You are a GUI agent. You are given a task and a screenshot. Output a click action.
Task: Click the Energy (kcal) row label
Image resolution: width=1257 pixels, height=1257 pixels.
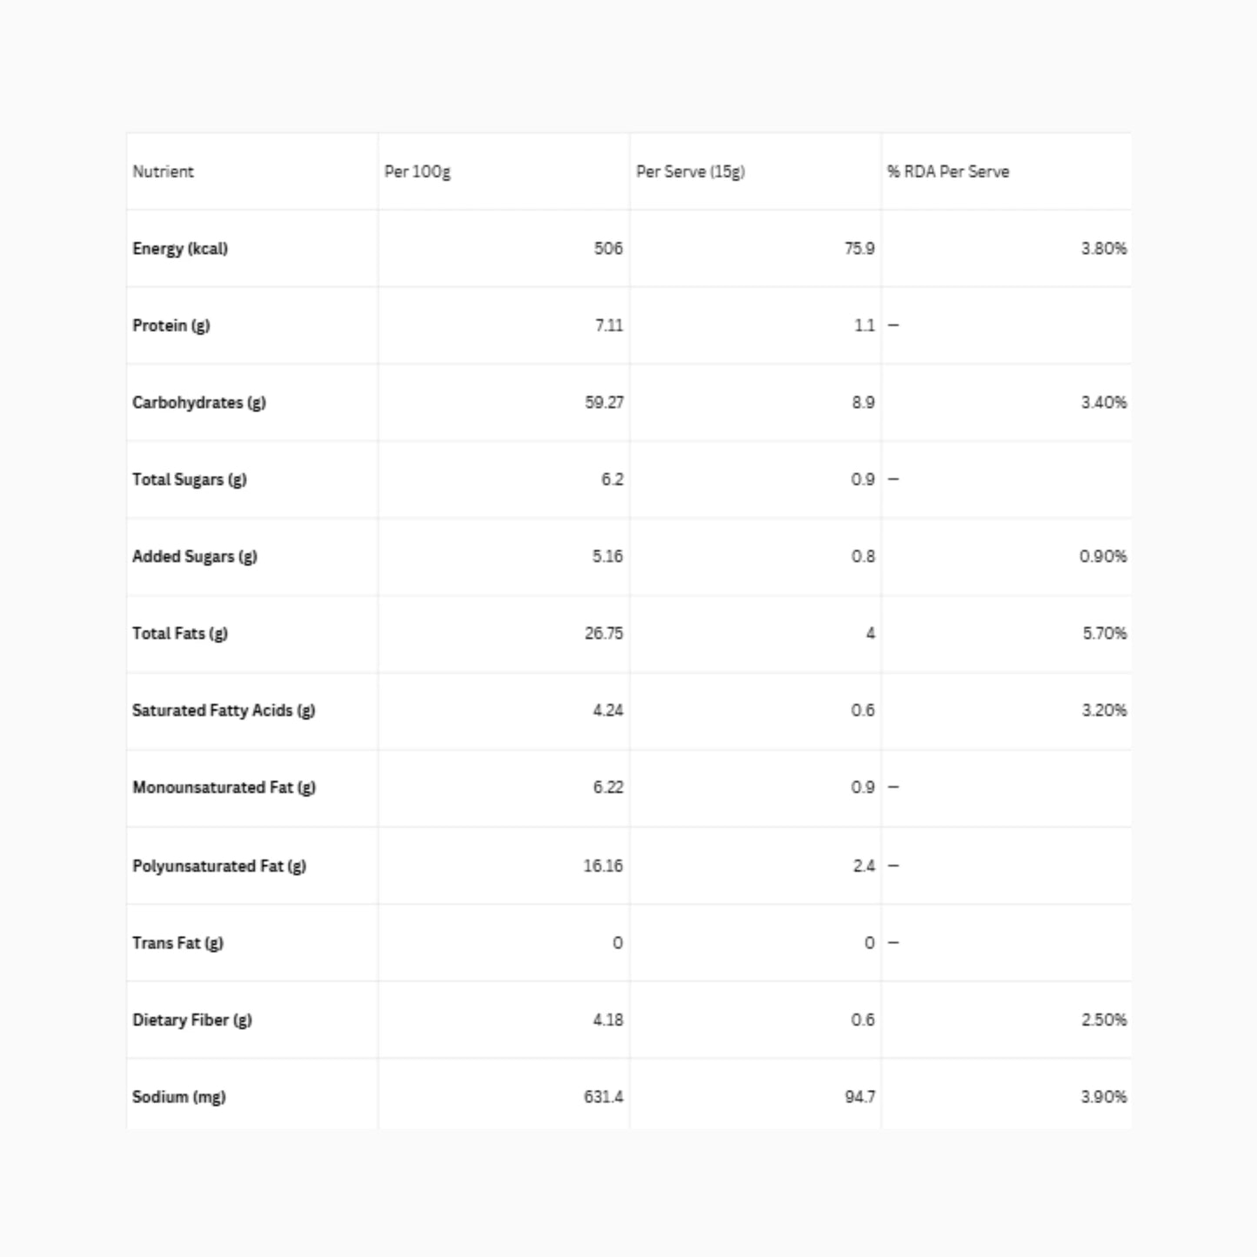[x=180, y=249]
